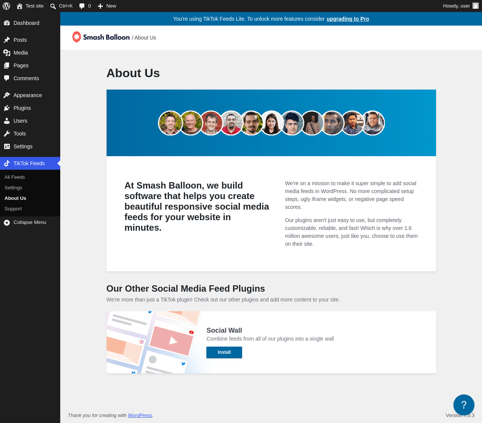482x423 pixels.
Task: Click the Appearance paintbrush icon
Action: (7, 95)
